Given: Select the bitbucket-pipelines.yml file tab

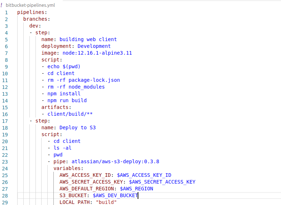Looking at the screenshot, I should pyautogui.click(x=30, y=5).
